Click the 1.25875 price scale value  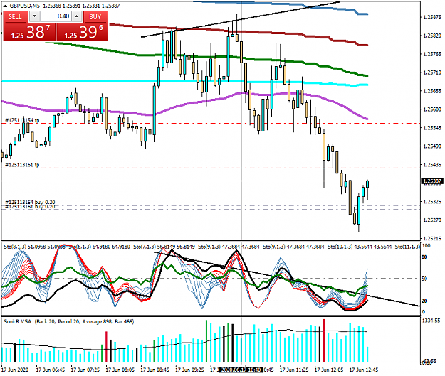[432, 17]
